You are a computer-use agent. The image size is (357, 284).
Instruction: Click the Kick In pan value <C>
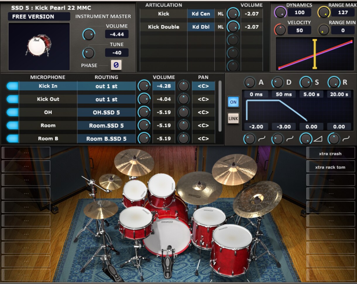click(203, 86)
